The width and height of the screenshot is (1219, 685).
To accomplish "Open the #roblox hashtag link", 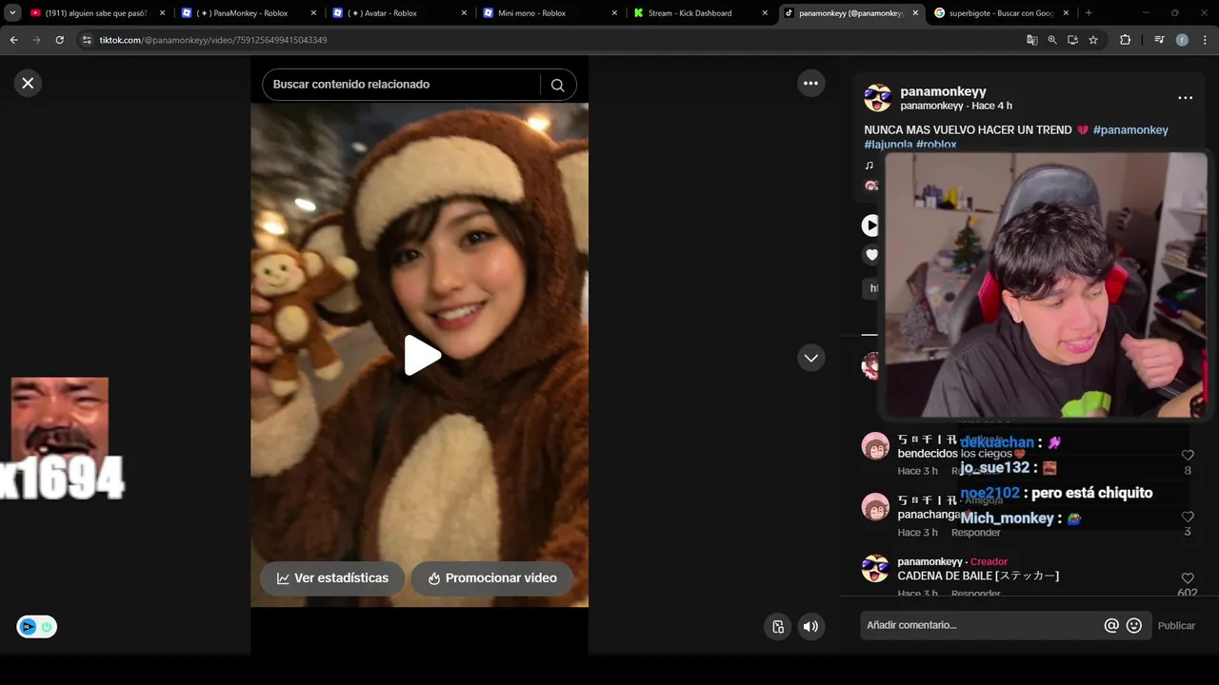I will [936, 145].
